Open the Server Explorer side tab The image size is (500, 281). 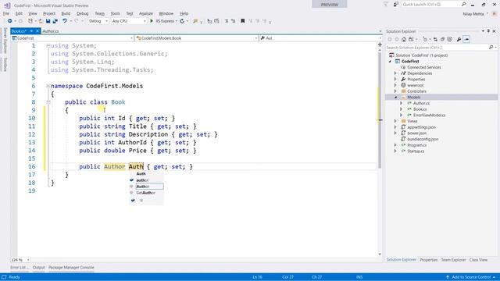5,40
